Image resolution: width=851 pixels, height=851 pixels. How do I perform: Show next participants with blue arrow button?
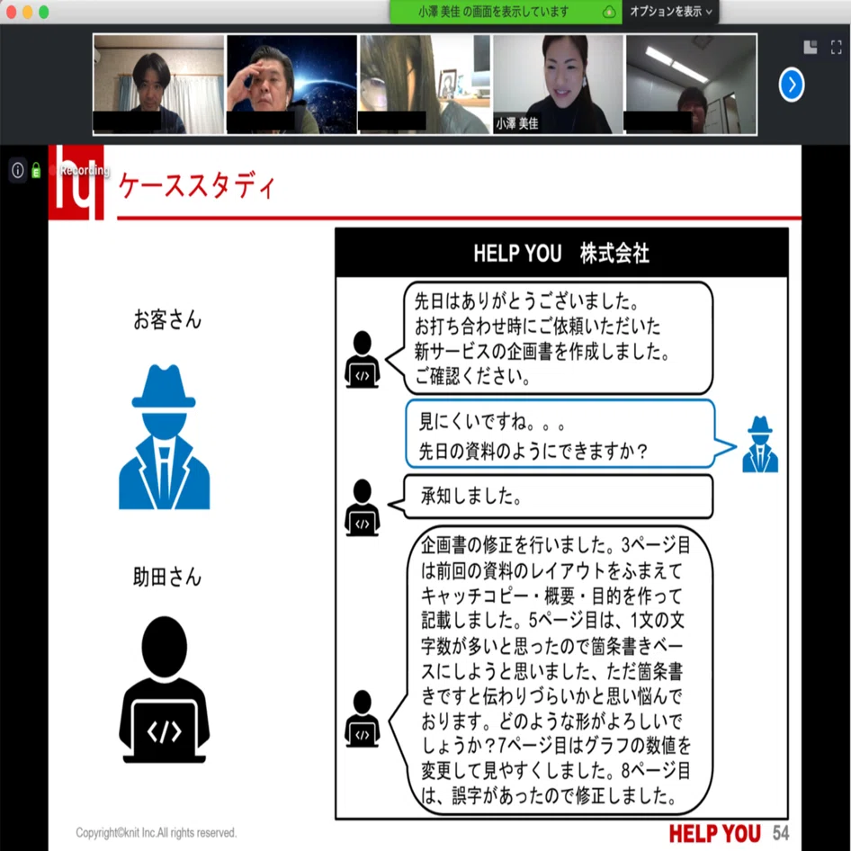792,85
